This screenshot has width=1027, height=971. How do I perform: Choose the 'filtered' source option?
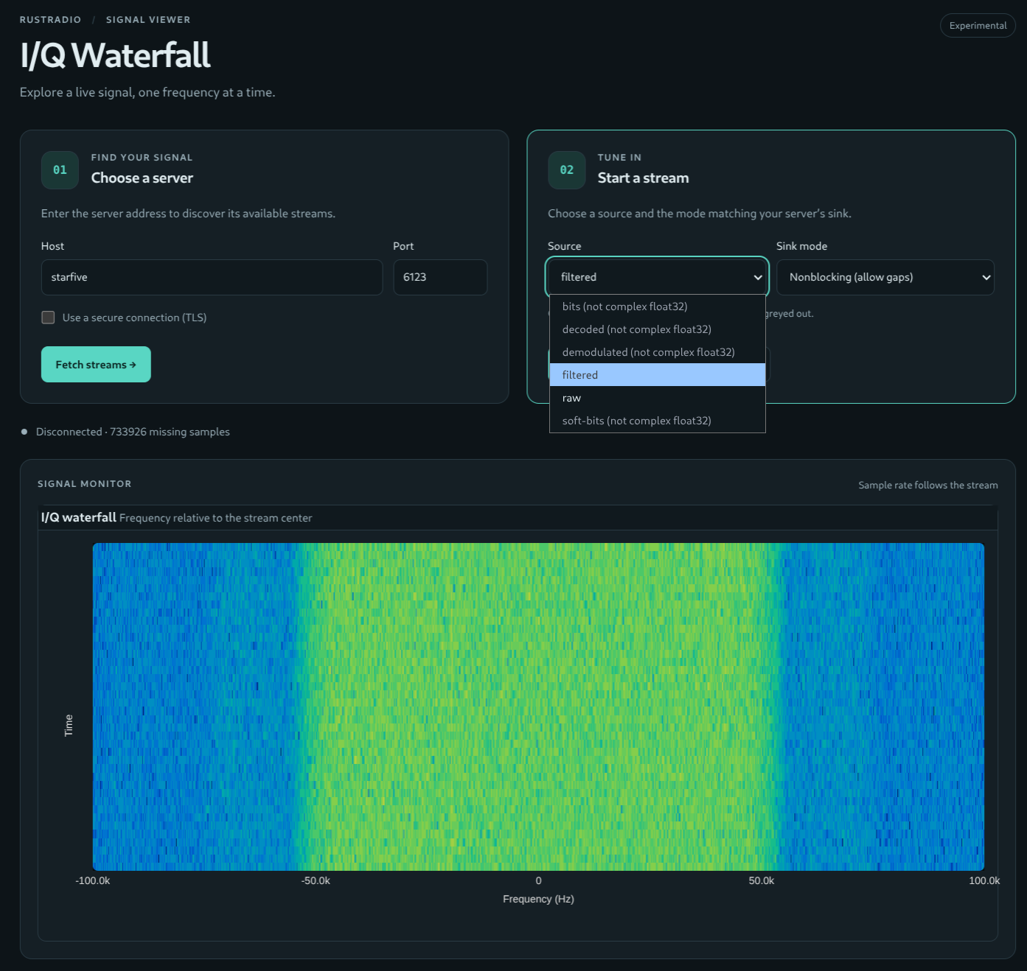(x=658, y=375)
